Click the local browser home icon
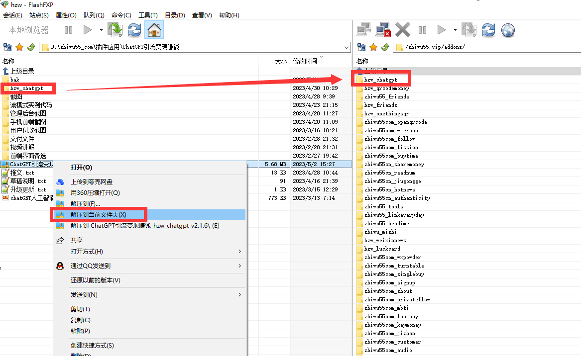 pyautogui.click(x=154, y=30)
